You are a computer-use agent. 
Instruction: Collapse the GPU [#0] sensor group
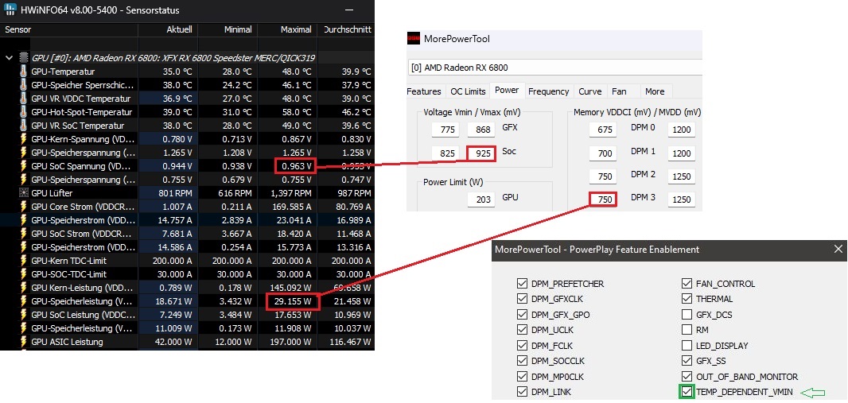(9, 58)
